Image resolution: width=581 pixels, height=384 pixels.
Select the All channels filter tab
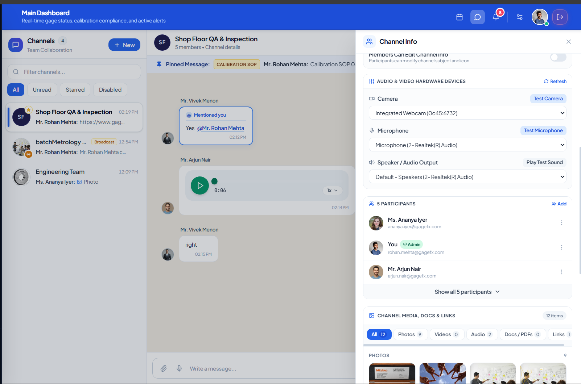pos(16,90)
